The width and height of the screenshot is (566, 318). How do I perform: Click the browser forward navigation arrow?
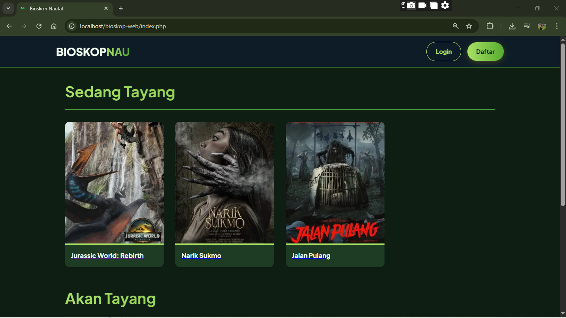coord(24,26)
